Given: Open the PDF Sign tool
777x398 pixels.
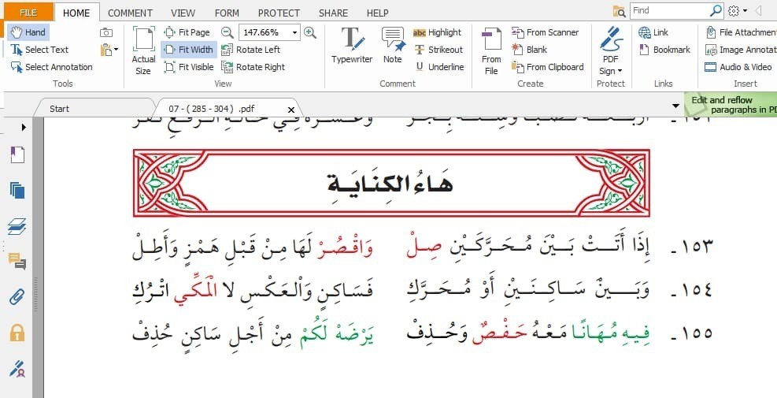Looking at the screenshot, I should [x=610, y=50].
